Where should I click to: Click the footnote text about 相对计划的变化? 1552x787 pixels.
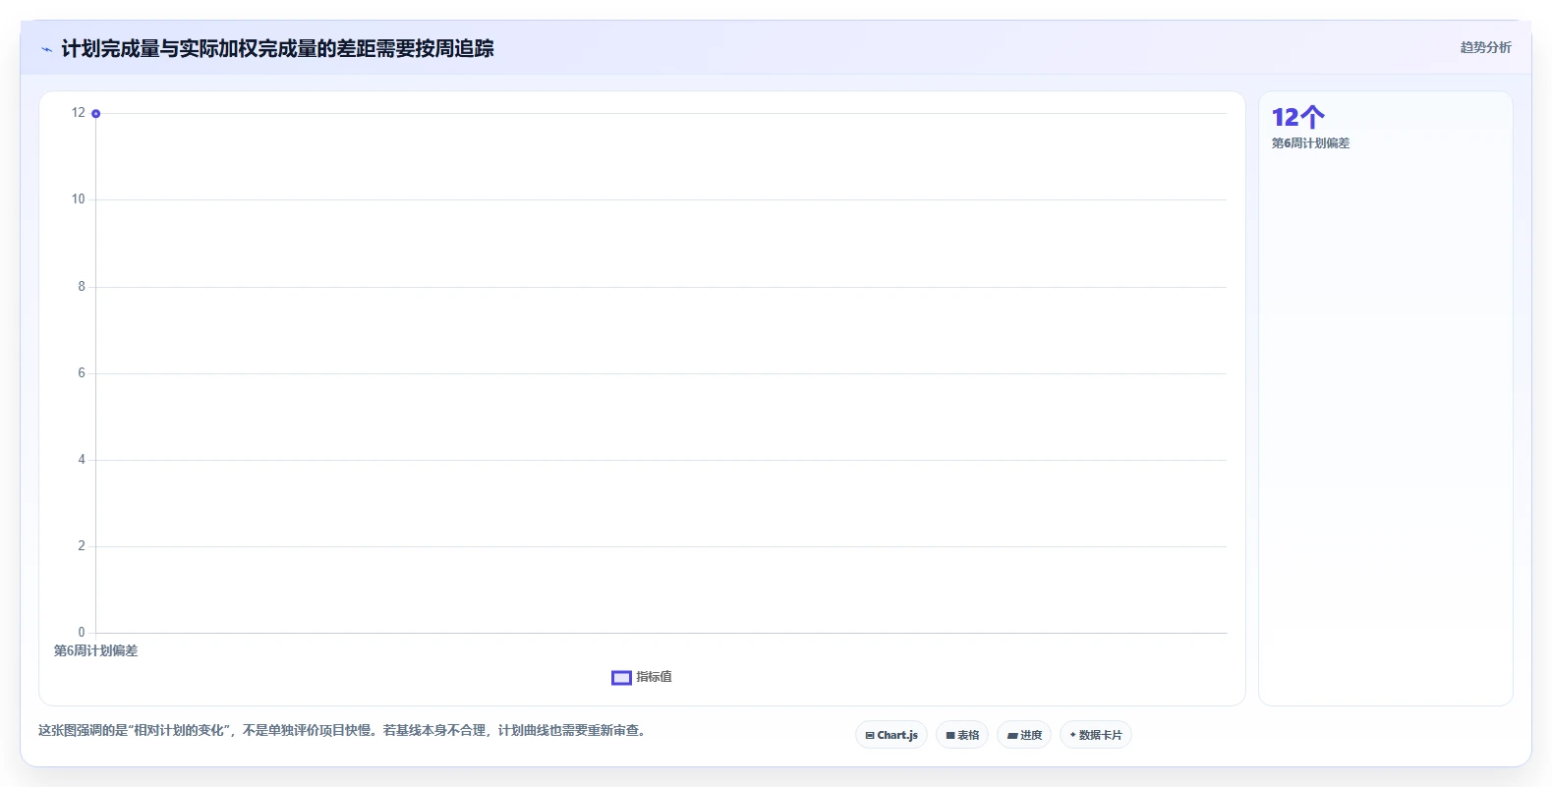(344, 730)
